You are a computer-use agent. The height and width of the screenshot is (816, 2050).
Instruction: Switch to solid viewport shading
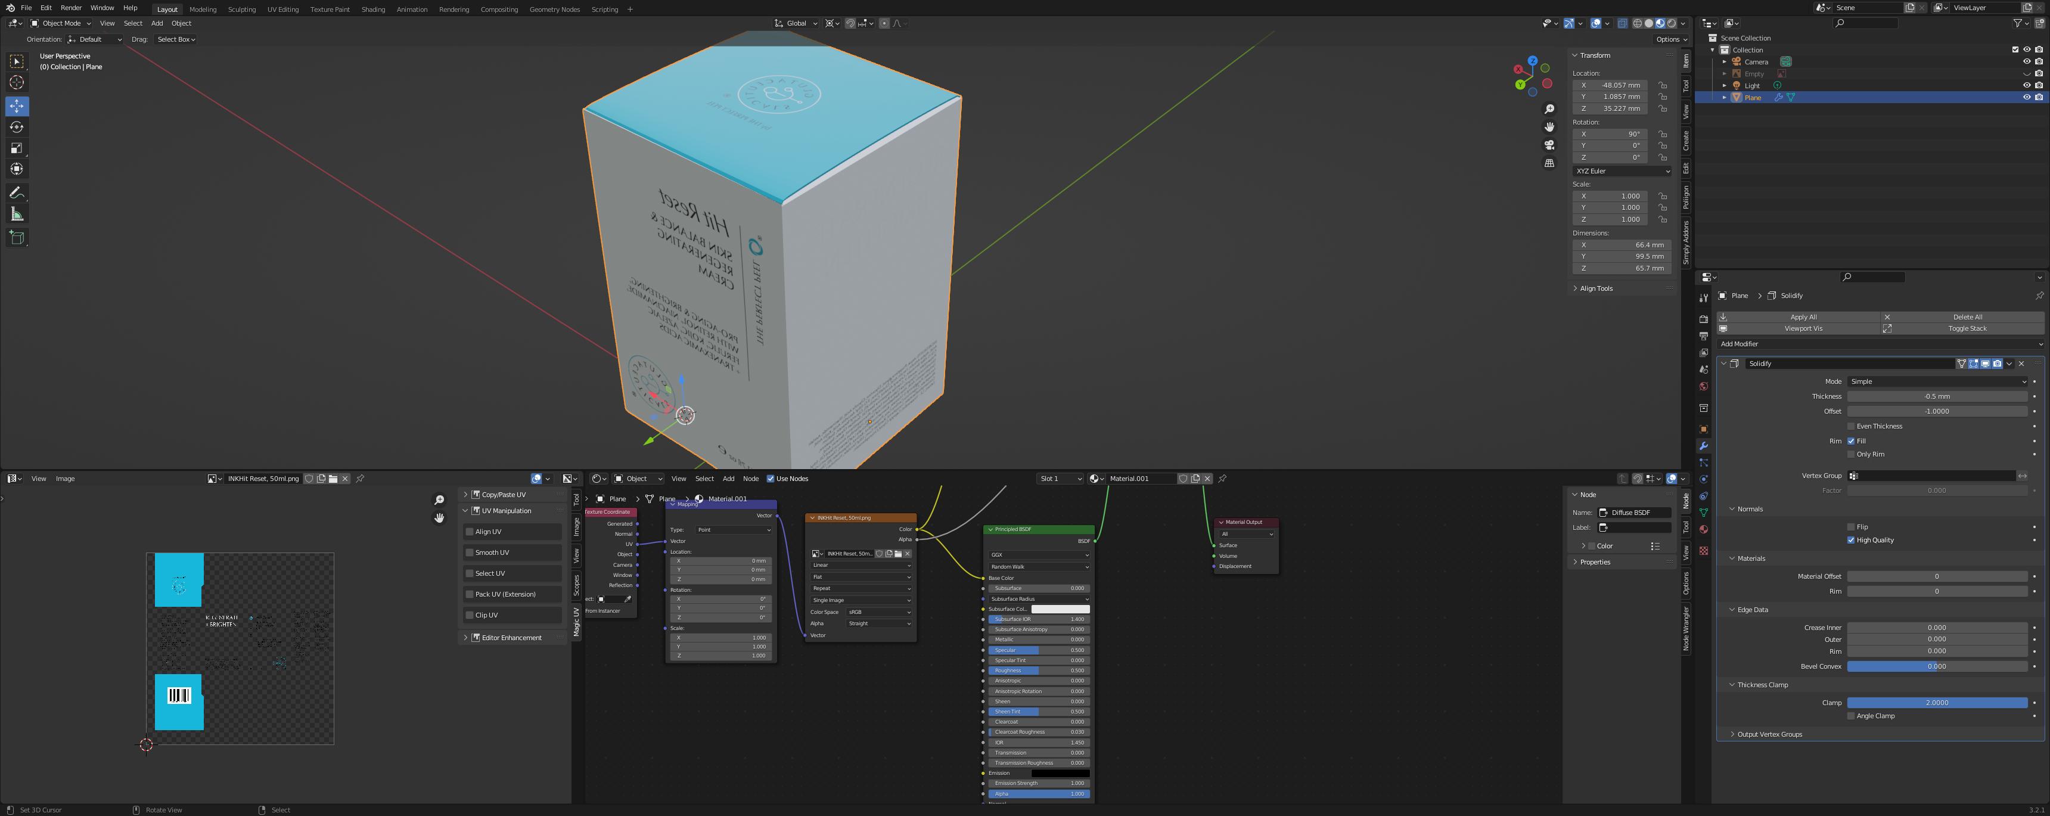(x=1649, y=23)
